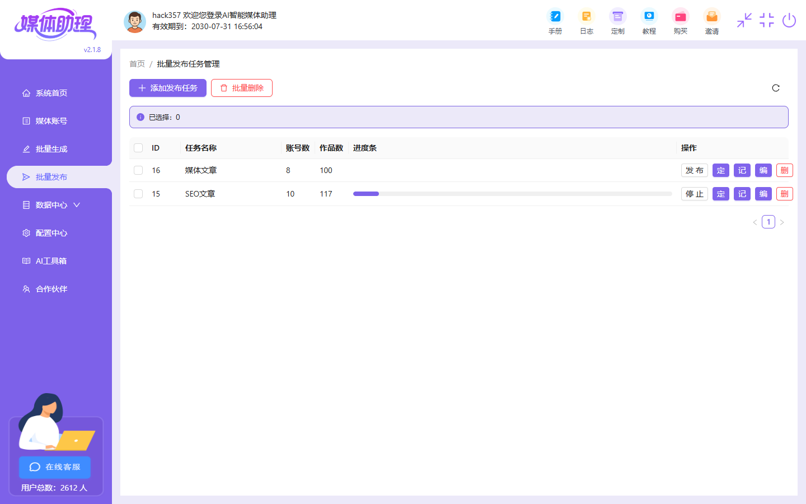806x504 pixels.
Task: Click the 添加发布任务 button
Action: click(168, 88)
